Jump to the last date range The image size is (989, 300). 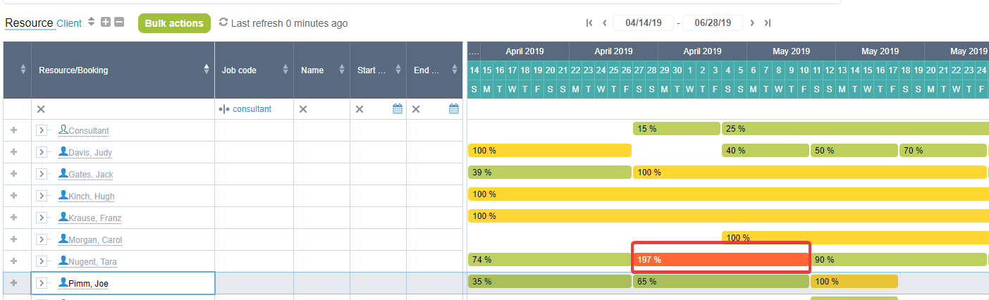(x=768, y=23)
